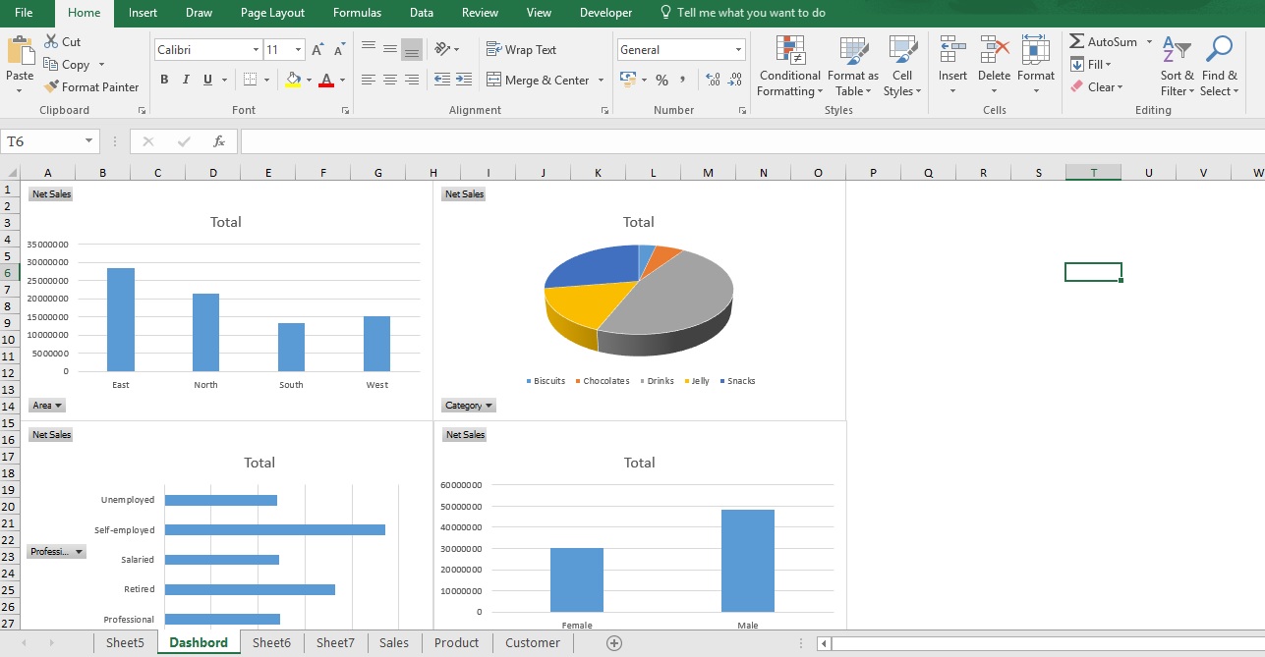Decrease font size with the smaller A icon
This screenshot has height=657, width=1265.
(339, 49)
